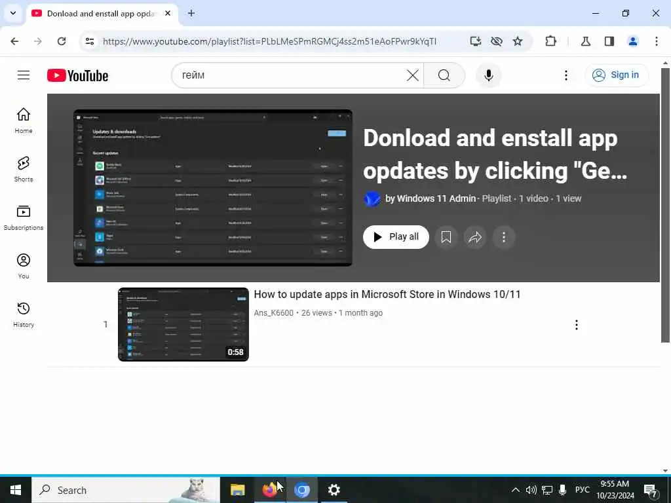Select the Donload and enstall tab

pos(100,14)
